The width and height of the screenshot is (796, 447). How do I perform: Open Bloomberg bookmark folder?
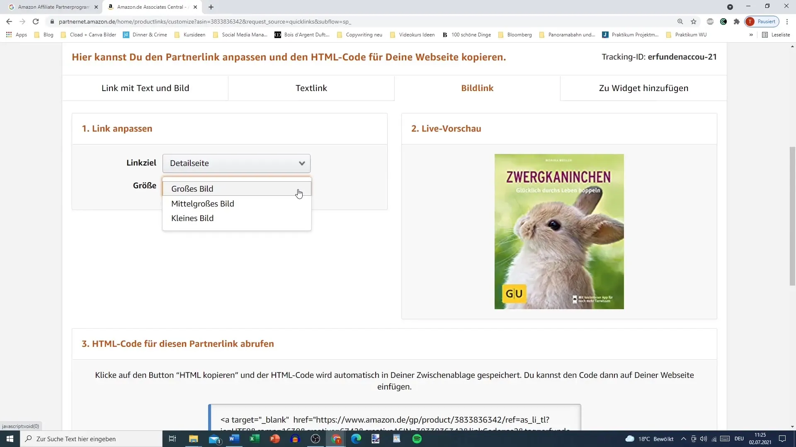point(515,35)
